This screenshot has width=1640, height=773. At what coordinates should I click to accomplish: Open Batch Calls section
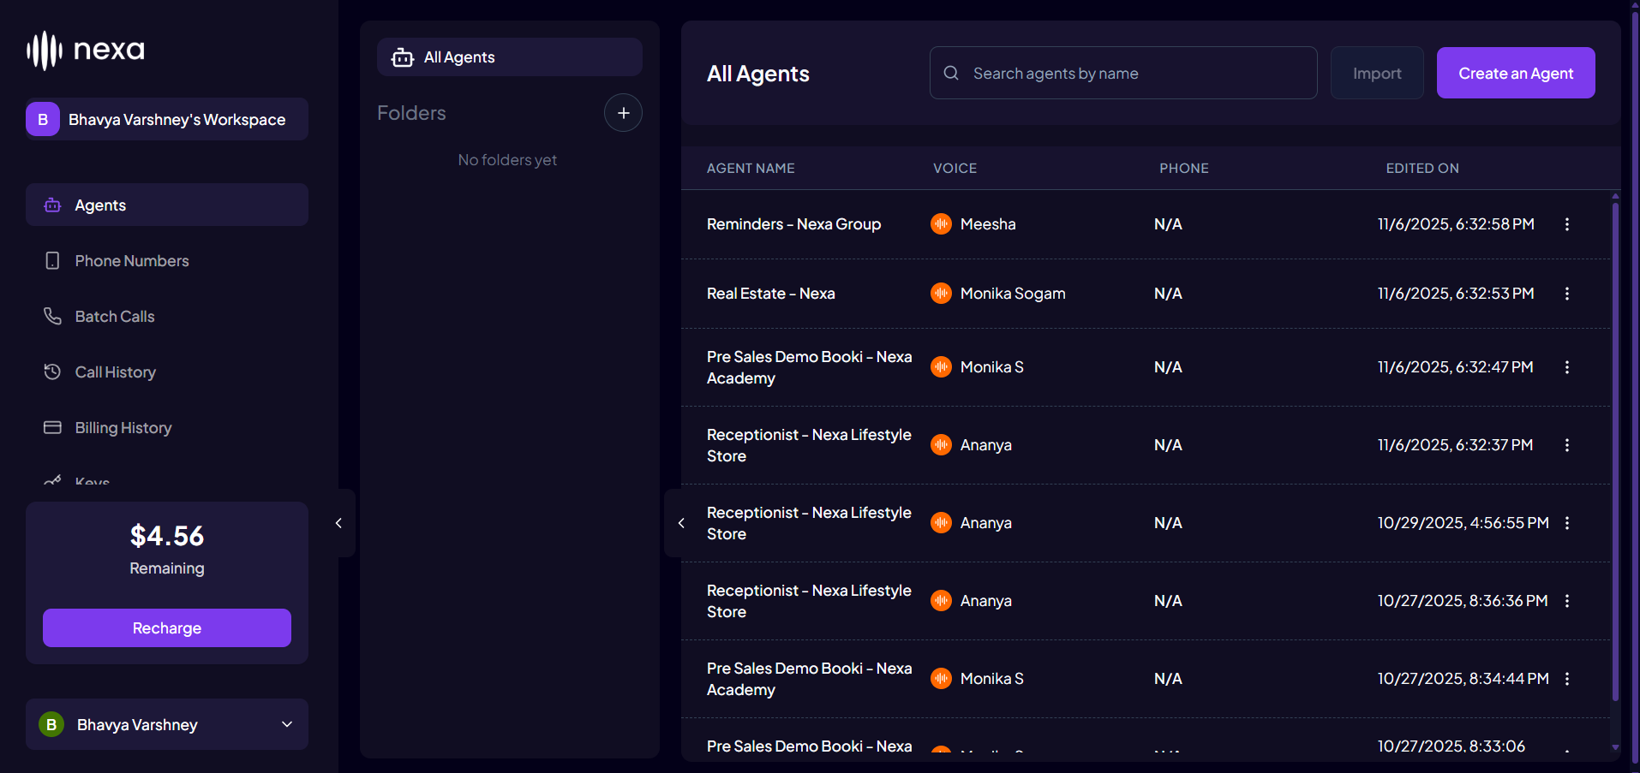[x=167, y=316]
